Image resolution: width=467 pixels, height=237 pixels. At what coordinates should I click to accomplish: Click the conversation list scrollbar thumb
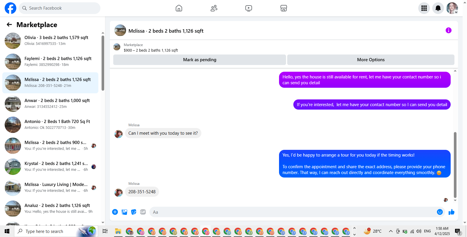103,63
